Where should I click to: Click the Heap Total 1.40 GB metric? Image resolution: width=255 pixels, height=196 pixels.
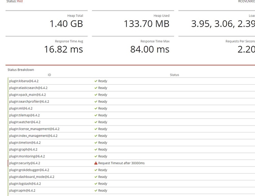[66, 24]
